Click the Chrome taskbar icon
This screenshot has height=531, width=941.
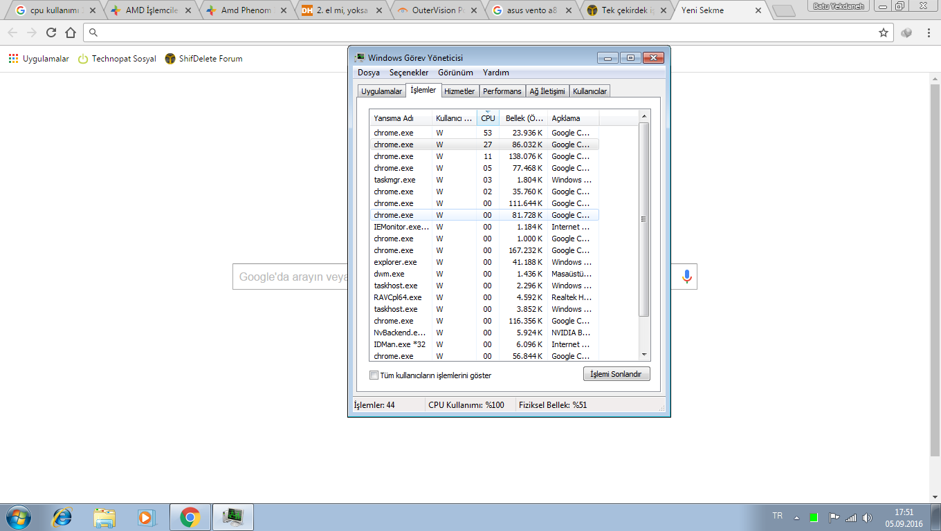[x=190, y=517]
